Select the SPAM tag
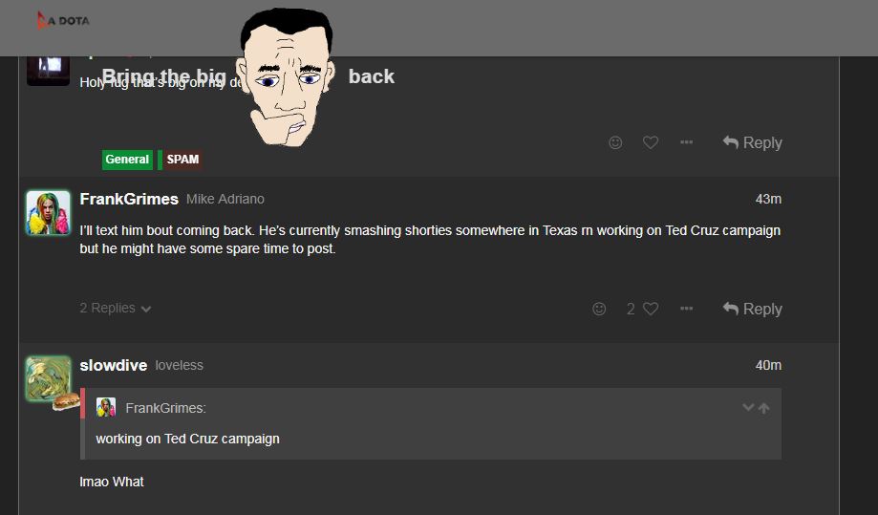Screen dimensions: 878x515 coord(181,160)
